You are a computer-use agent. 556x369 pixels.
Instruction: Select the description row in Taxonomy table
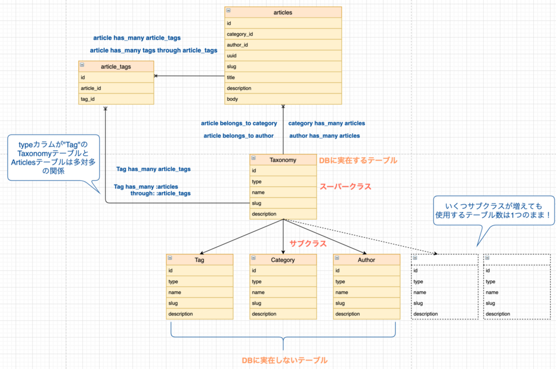click(x=283, y=214)
